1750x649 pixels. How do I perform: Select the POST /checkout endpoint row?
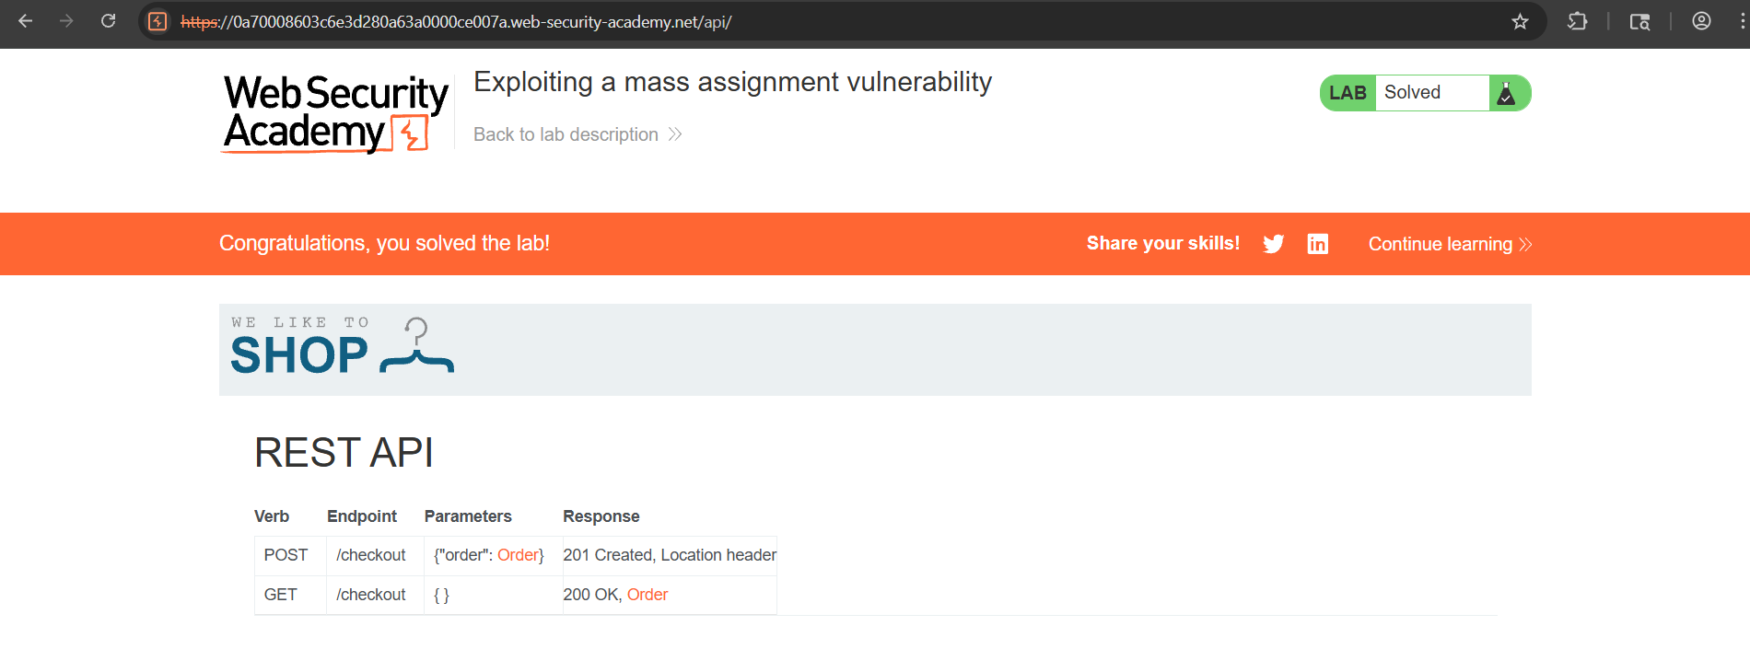point(370,555)
